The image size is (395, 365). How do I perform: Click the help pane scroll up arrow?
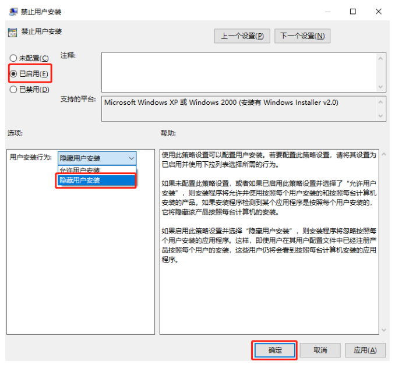pyautogui.click(x=384, y=154)
